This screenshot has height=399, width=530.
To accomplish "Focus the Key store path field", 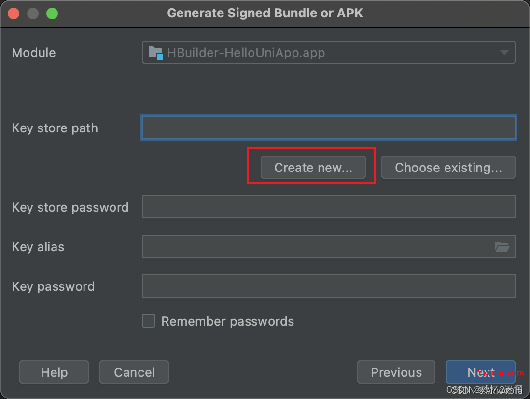I will [x=329, y=128].
